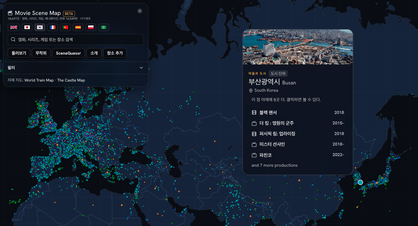
Task: Open the 둘러보기 browse button
Action: pyautogui.click(x=19, y=53)
